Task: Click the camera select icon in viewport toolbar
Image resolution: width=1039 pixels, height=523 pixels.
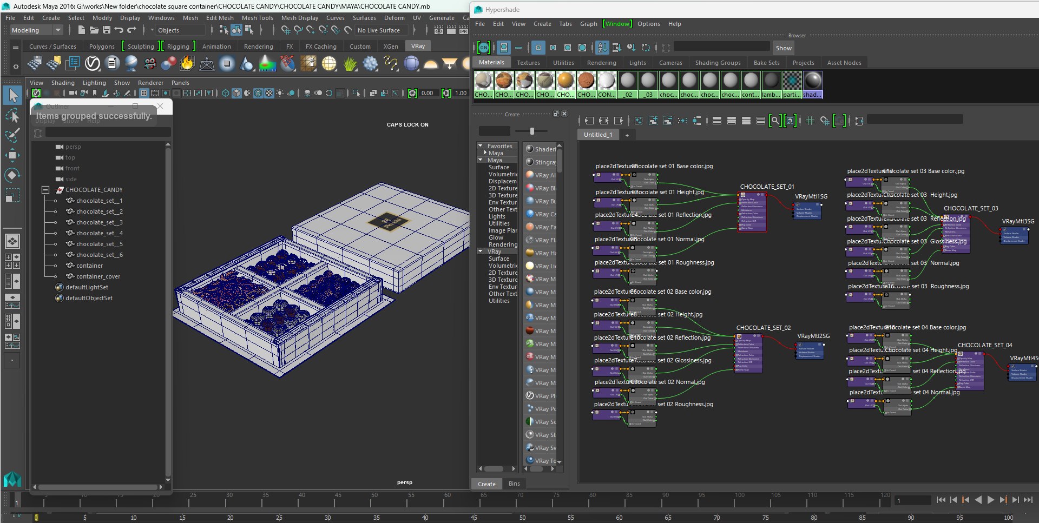Action: pyautogui.click(x=73, y=93)
